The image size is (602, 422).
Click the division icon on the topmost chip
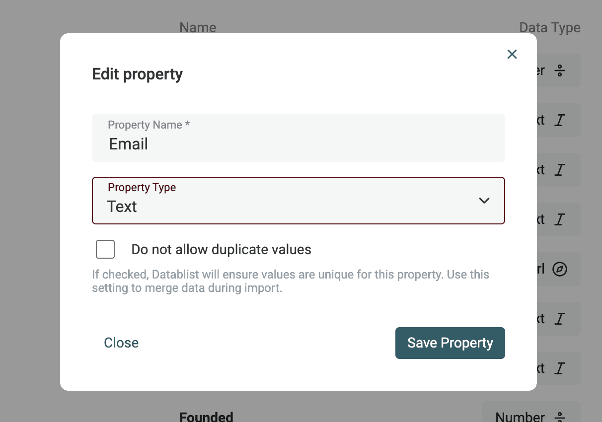coord(560,70)
